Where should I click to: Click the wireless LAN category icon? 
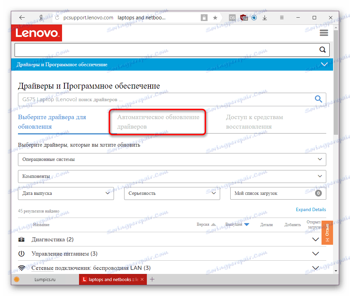[x=21, y=268]
